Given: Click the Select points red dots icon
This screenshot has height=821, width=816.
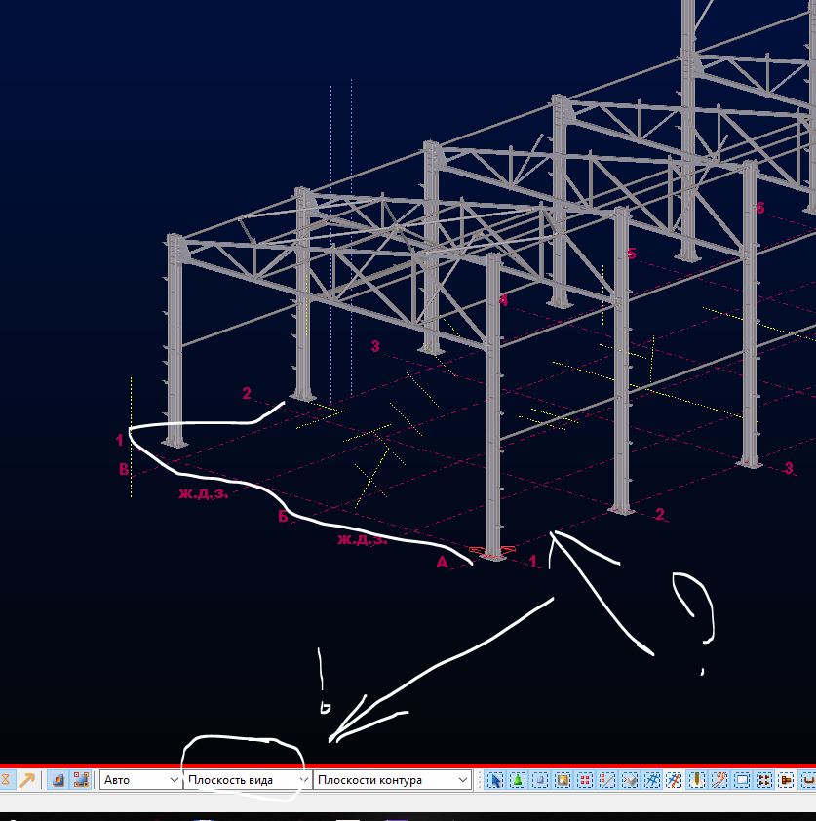Looking at the screenshot, I should click(x=585, y=780).
